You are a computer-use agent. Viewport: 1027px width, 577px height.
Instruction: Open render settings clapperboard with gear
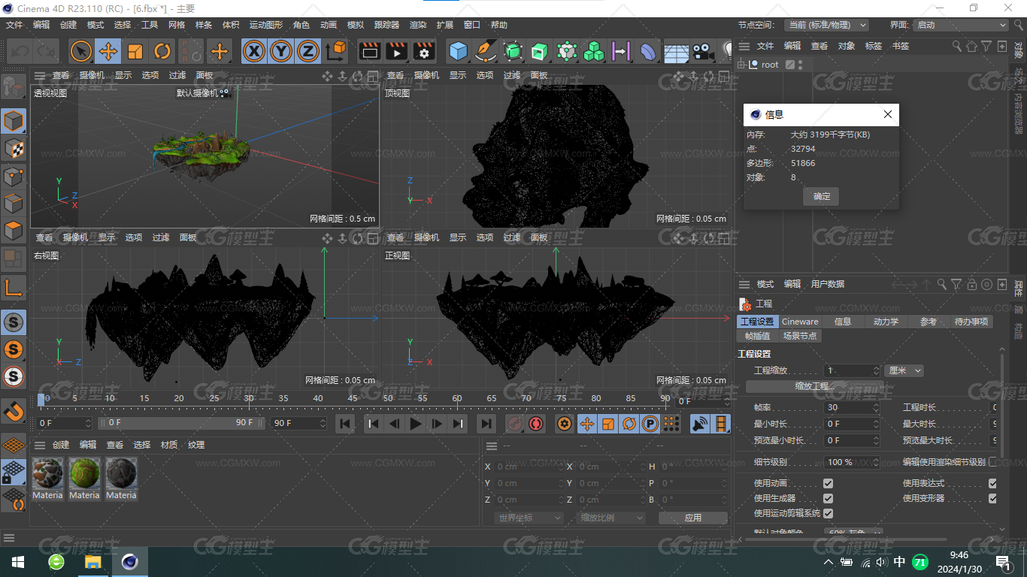coord(424,51)
